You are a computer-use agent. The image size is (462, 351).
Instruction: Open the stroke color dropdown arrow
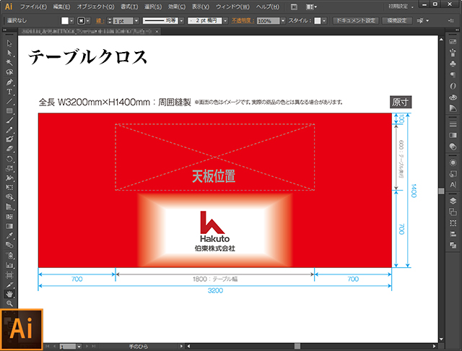point(88,21)
